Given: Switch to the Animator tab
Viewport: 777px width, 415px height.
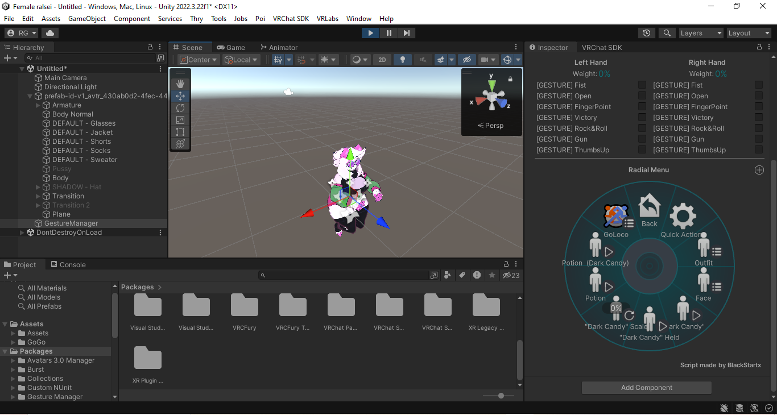Looking at the screenshot, I should [279, 48].
